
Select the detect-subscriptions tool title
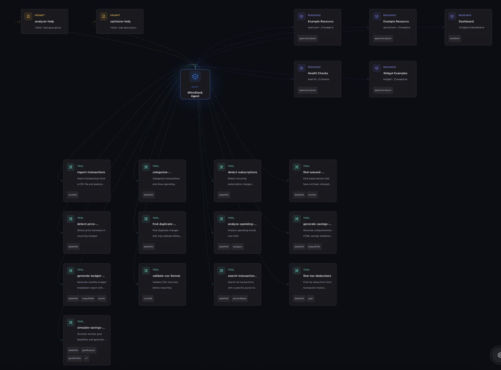[243, 172]
